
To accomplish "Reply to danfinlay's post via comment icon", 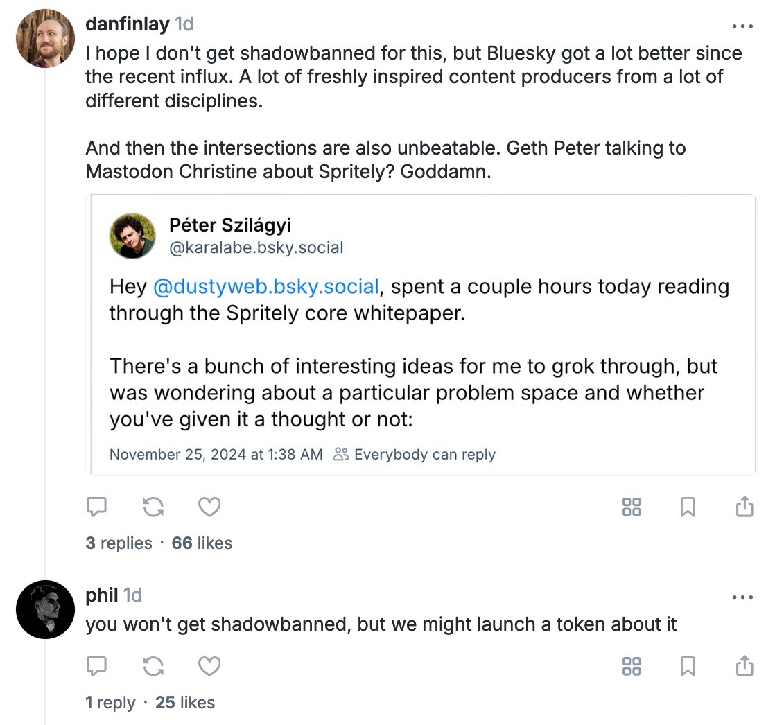I will pyautogui.click(x=96, y=508).
